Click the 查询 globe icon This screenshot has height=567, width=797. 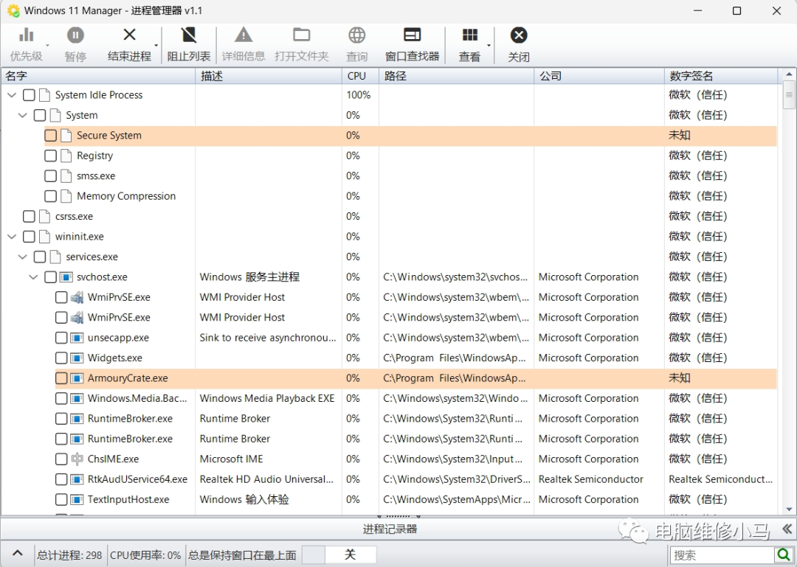coord(357,35)
